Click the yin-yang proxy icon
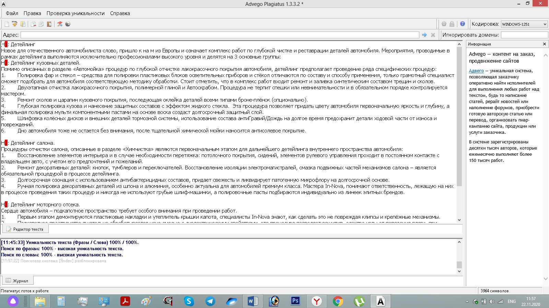The height and width of the screenshot is (308, 549). (x=68, y=24)
